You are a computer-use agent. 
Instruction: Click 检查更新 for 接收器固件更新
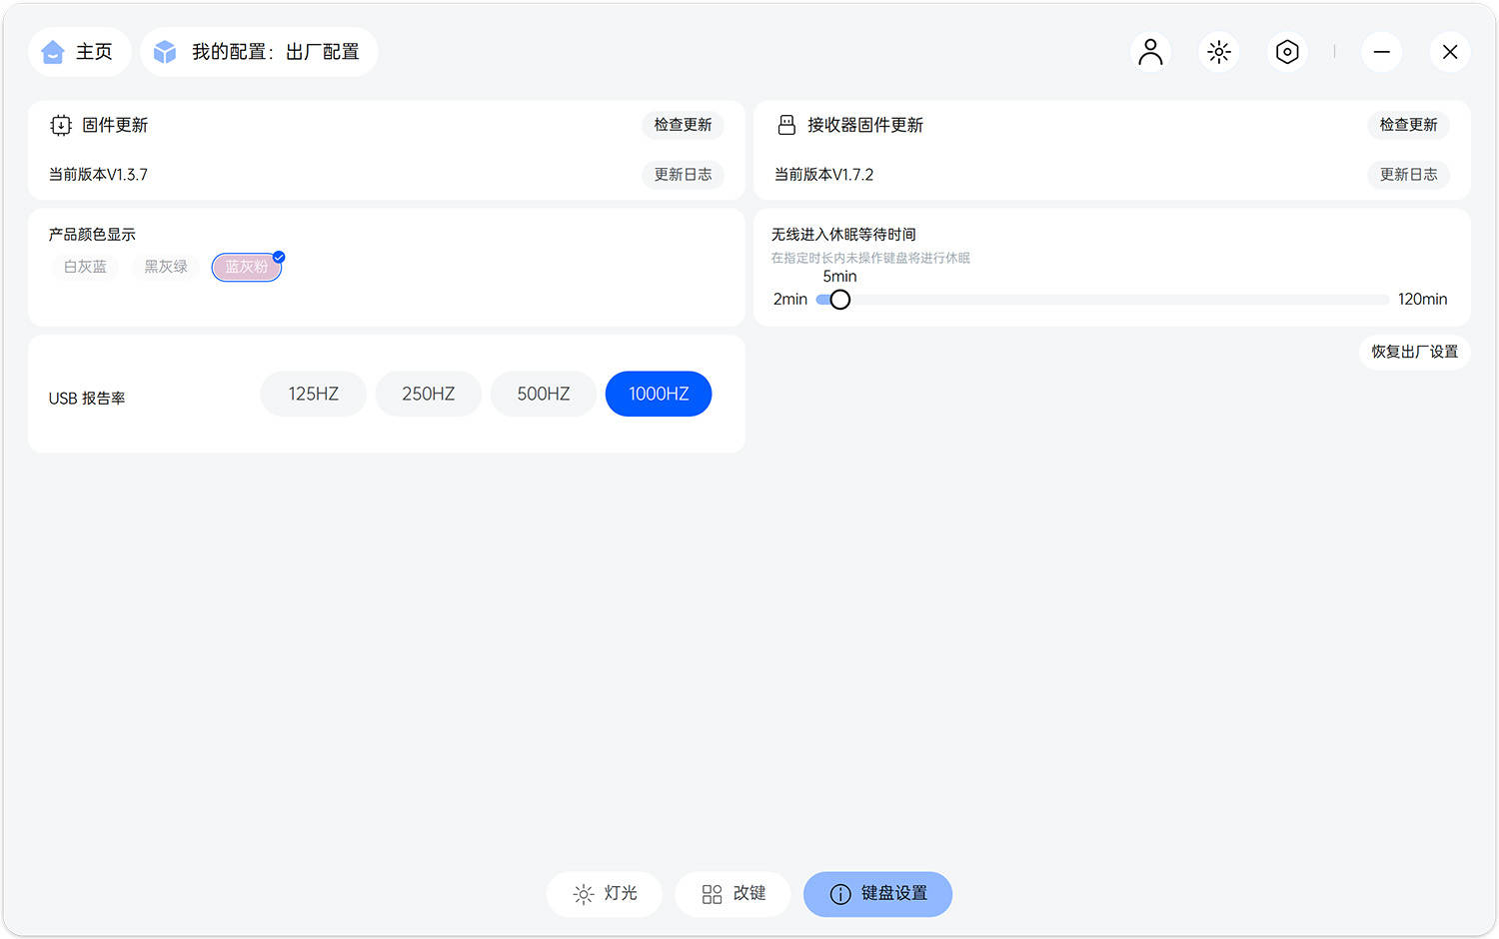coord(1409,125)
